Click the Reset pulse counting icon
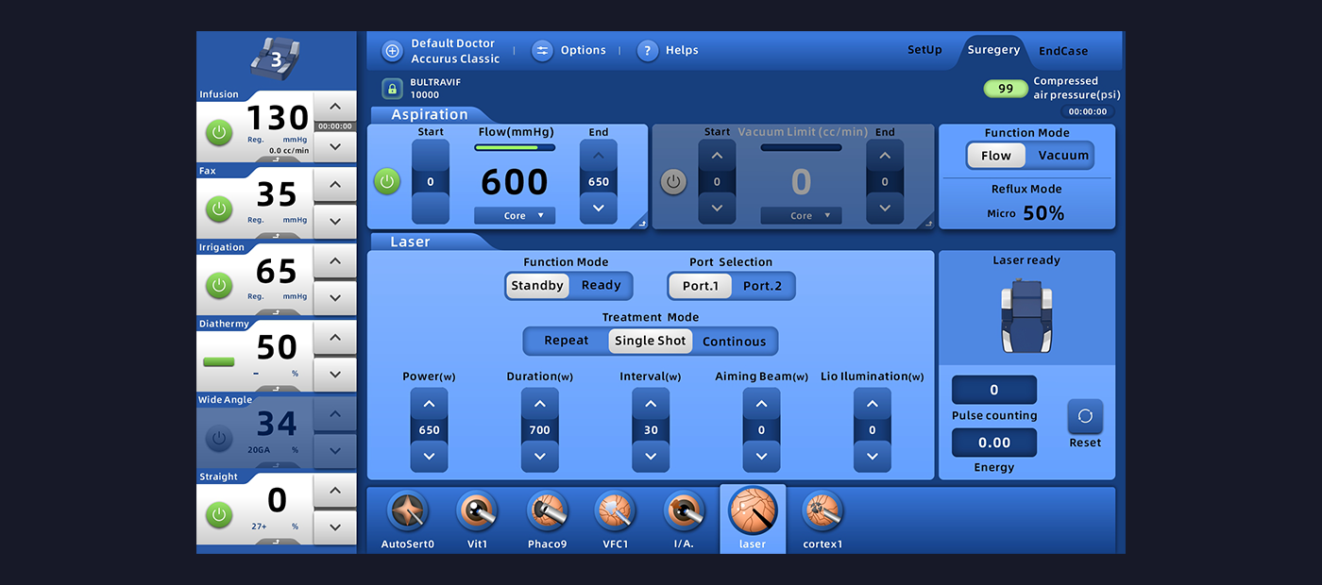 (1085, 417)
